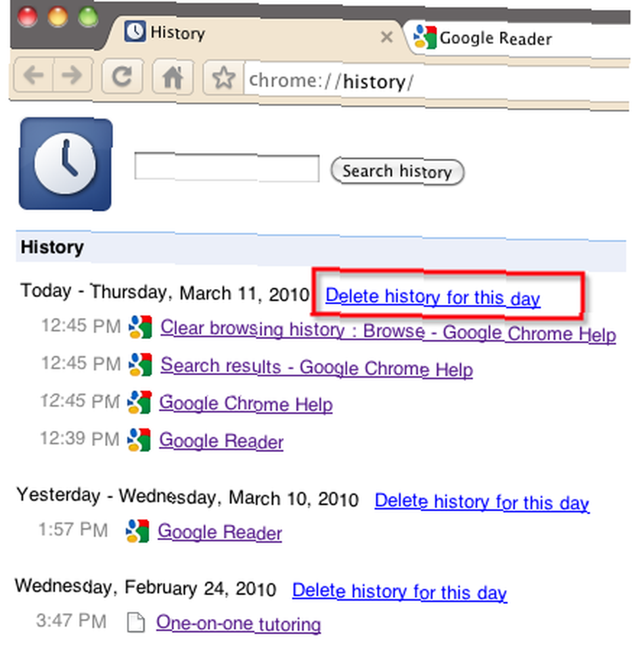
Task: Close the window with the red button
Action: point(28,17)
